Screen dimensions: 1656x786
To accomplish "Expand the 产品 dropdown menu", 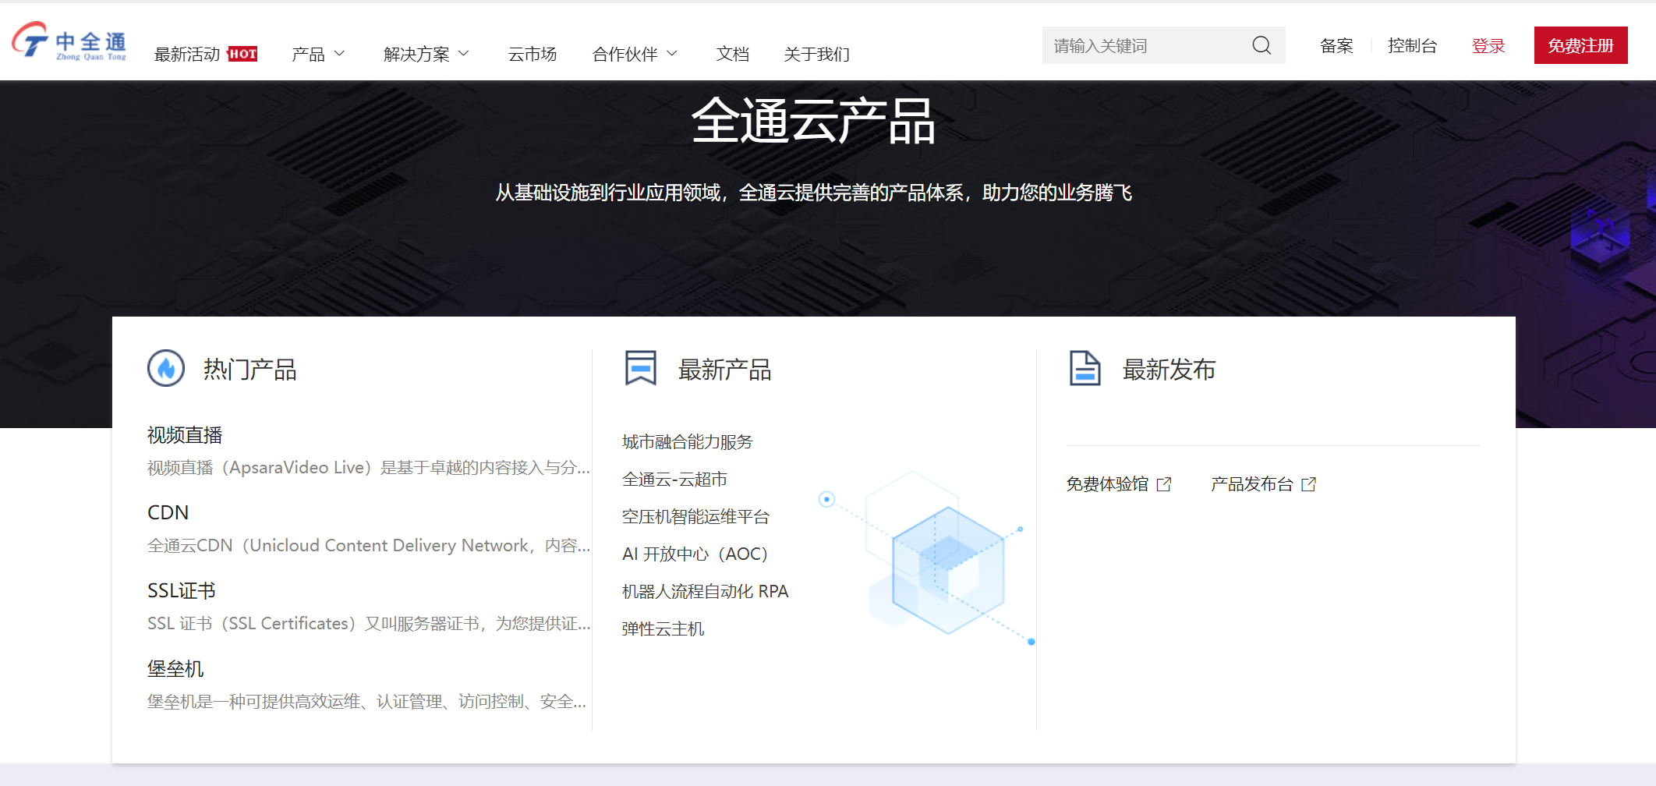I will pos(317,54).
